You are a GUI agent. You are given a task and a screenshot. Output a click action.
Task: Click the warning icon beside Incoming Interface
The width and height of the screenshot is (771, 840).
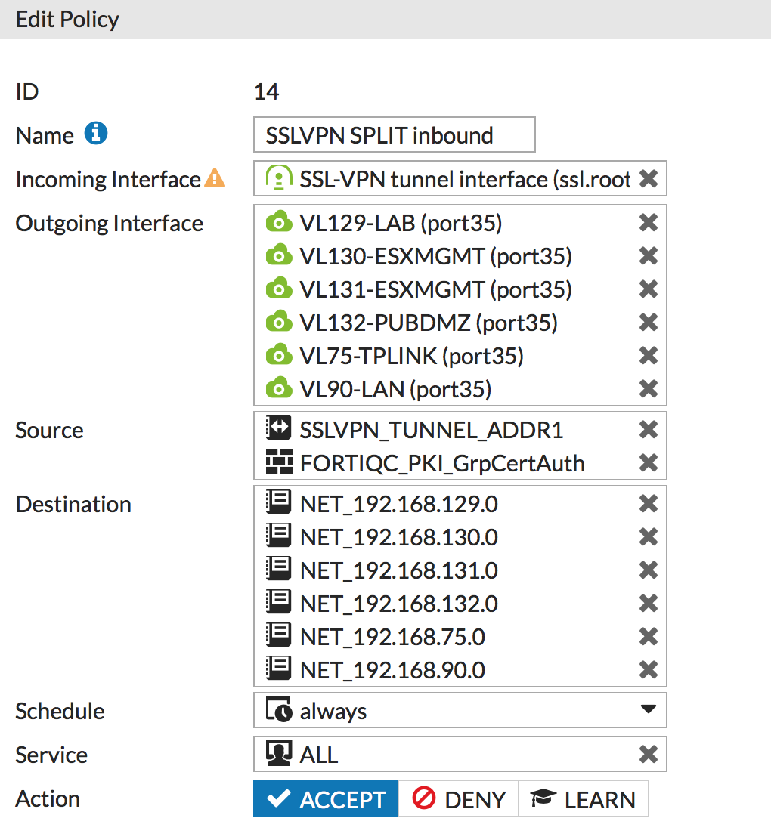click(215, 178)
